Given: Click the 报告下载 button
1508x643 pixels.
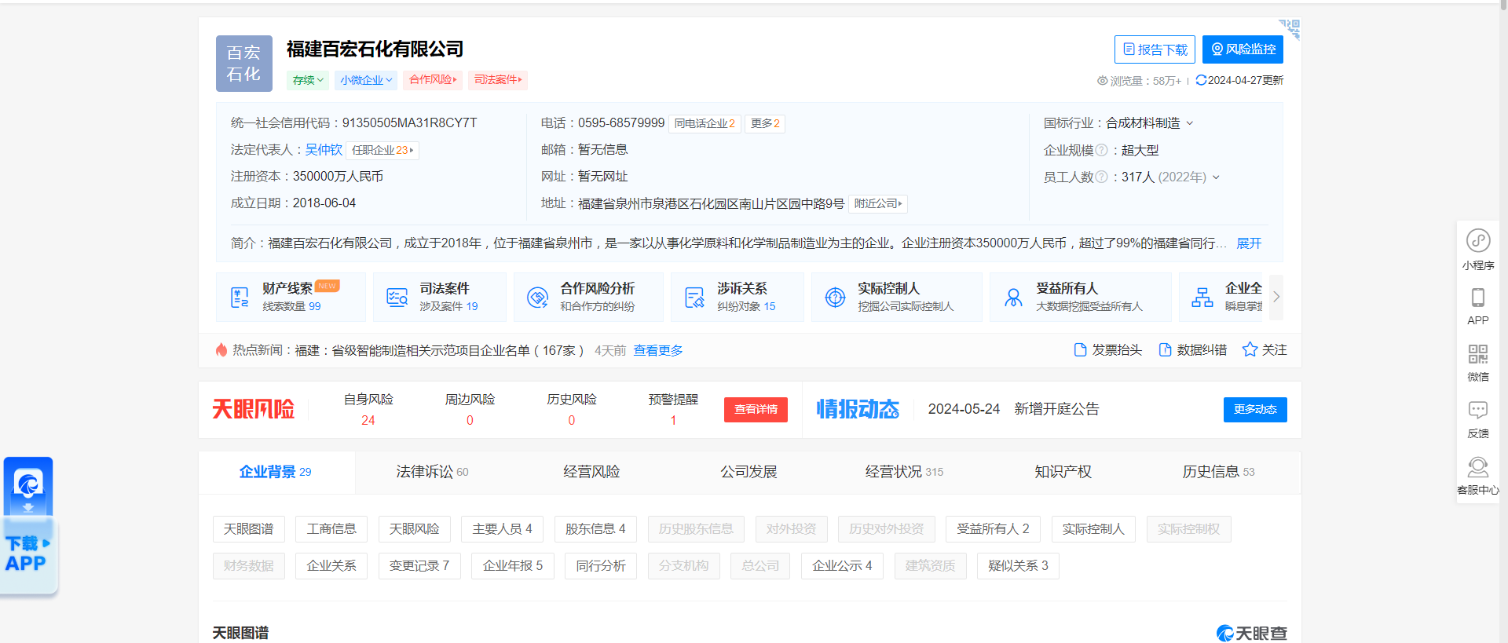Looking at the screenshot, I should point(1155,49).
